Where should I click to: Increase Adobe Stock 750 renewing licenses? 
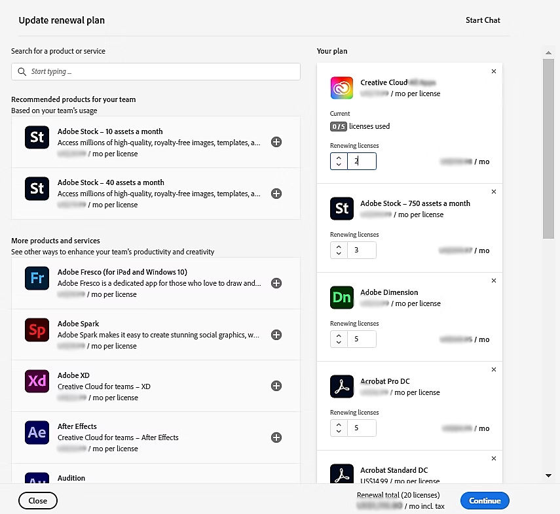pyautogui.click(x=339, y=246)
